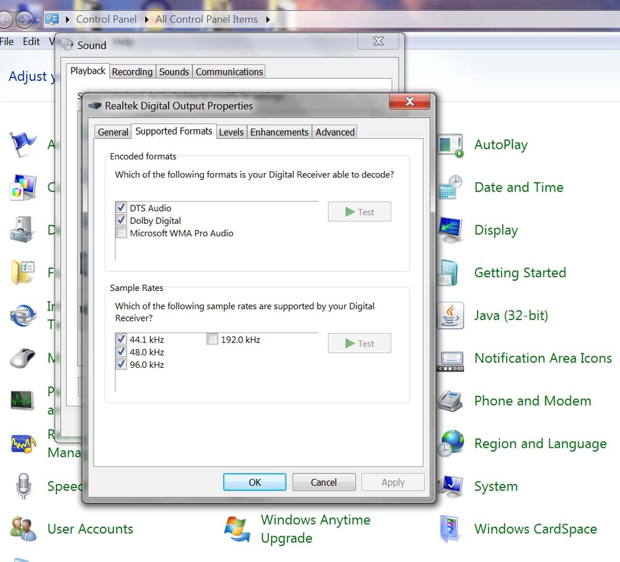
Task: Expand the breadcrumb arrow before Control Panel
Action: click(x=68, y=19)
